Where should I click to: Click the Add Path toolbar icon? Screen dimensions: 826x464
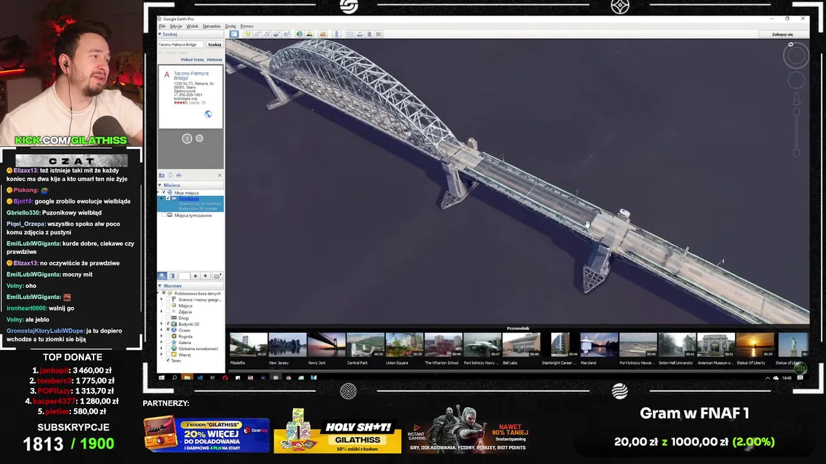267,34
